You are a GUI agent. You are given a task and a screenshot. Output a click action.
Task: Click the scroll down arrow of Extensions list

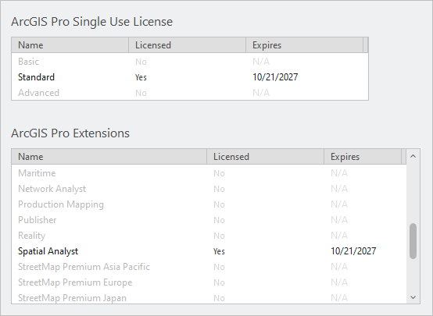[413, 297]
